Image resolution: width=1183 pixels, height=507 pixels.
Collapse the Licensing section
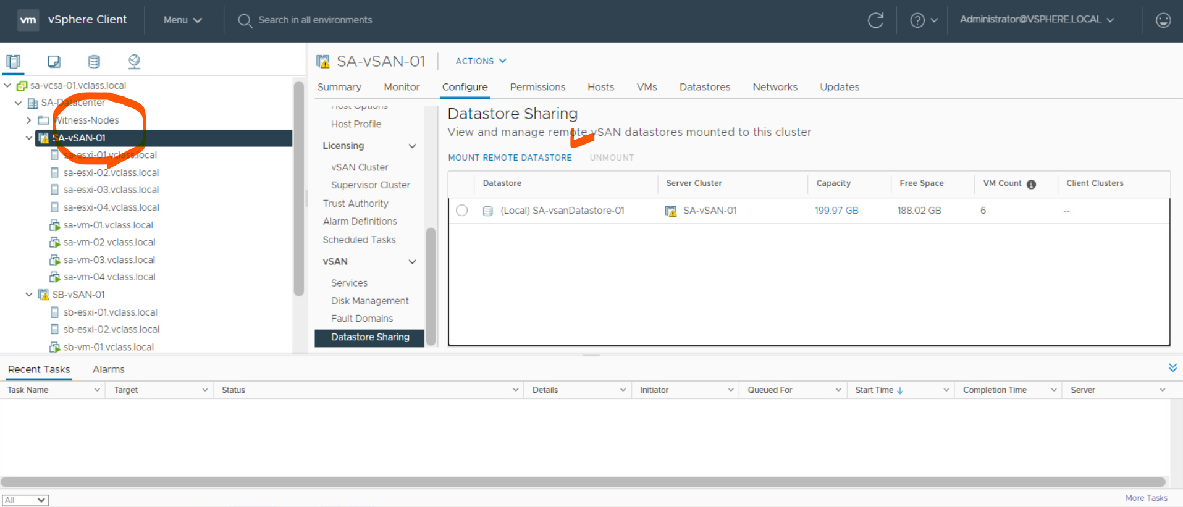click(x=412, y=146)
